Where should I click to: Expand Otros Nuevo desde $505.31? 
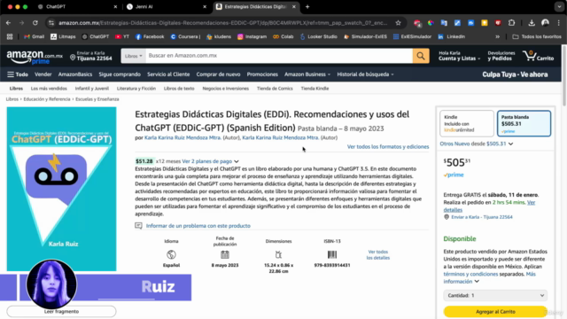[x=477, y=144]
